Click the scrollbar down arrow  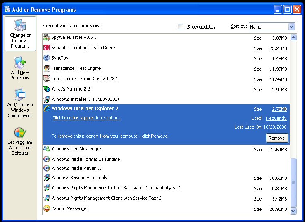pyautogui.click(x=293, y=211)
